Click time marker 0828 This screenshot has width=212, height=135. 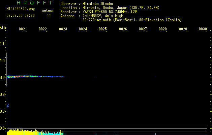point(163,29)
